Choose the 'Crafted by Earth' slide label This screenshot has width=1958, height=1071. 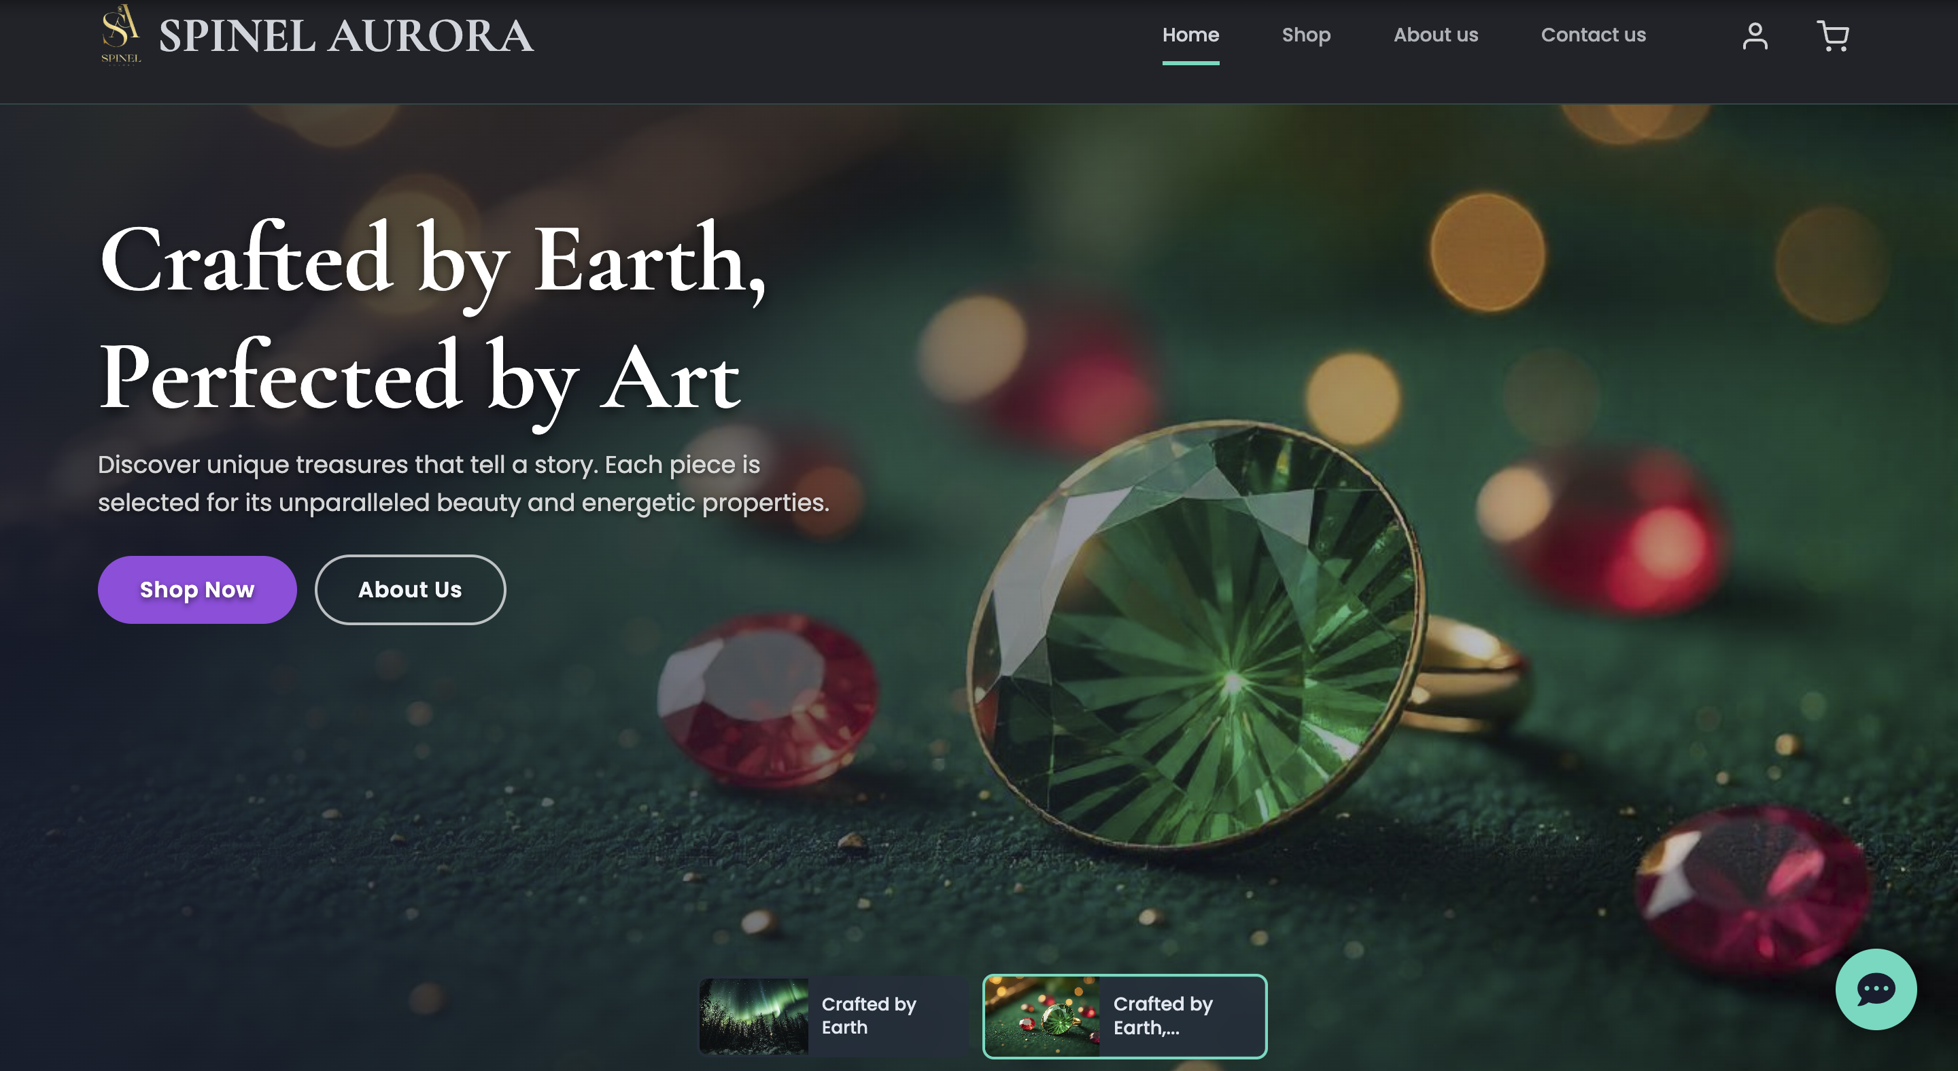pyautogui.click(x=868, y=1015)
